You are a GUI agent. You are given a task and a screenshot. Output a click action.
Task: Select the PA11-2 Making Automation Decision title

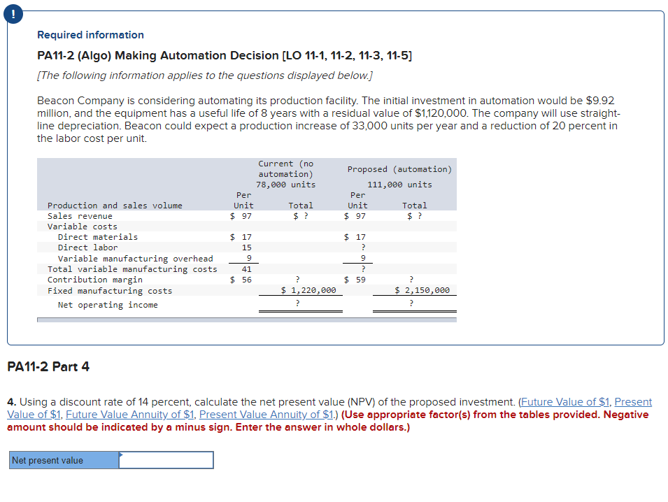coord(225,56)
